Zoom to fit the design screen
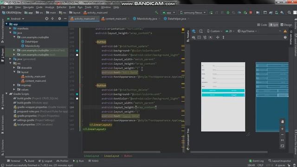Screen dimensions: 297x167 282,146
